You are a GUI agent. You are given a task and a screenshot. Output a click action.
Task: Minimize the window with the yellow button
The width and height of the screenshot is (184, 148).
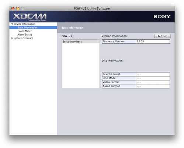tap(18, 8)
